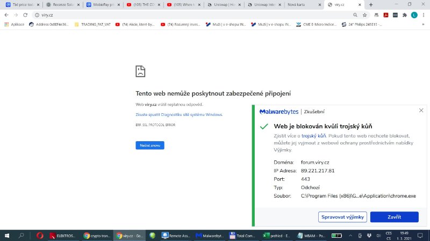Click the address bar showing viry.cz
430x241 pixels.
pyautogui.click(x=192, y=15)
